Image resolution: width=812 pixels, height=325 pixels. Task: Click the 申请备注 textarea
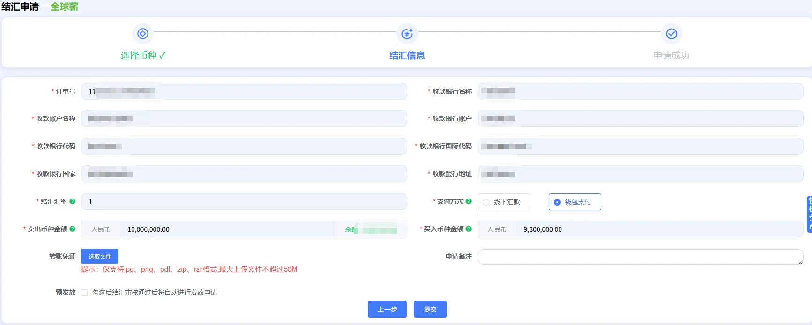(x=641, y=257)
